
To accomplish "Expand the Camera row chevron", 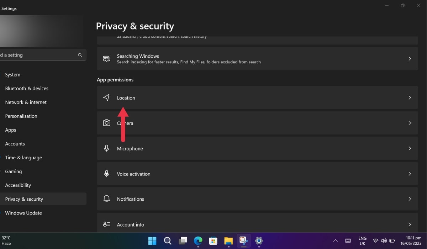I will 410,123.
